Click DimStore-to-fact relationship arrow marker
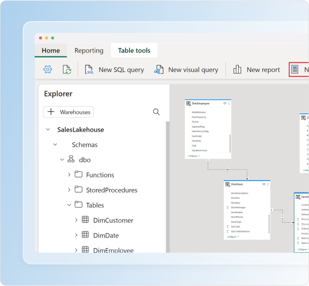Screen dimensions: 309x286 point(282,216)
